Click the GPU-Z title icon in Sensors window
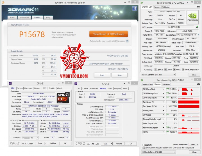Screen dimensions: 202x156 [142, 80]
